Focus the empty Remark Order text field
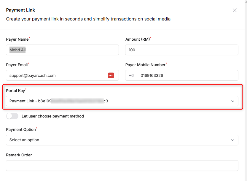 click(122, 166)
